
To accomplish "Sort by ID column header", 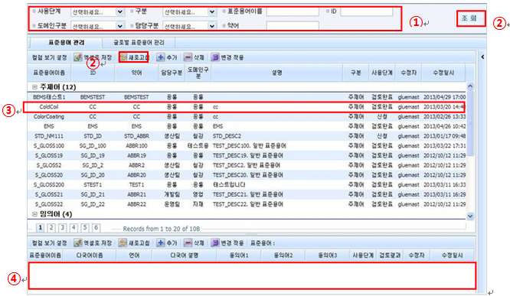I will tap(93, 73).
